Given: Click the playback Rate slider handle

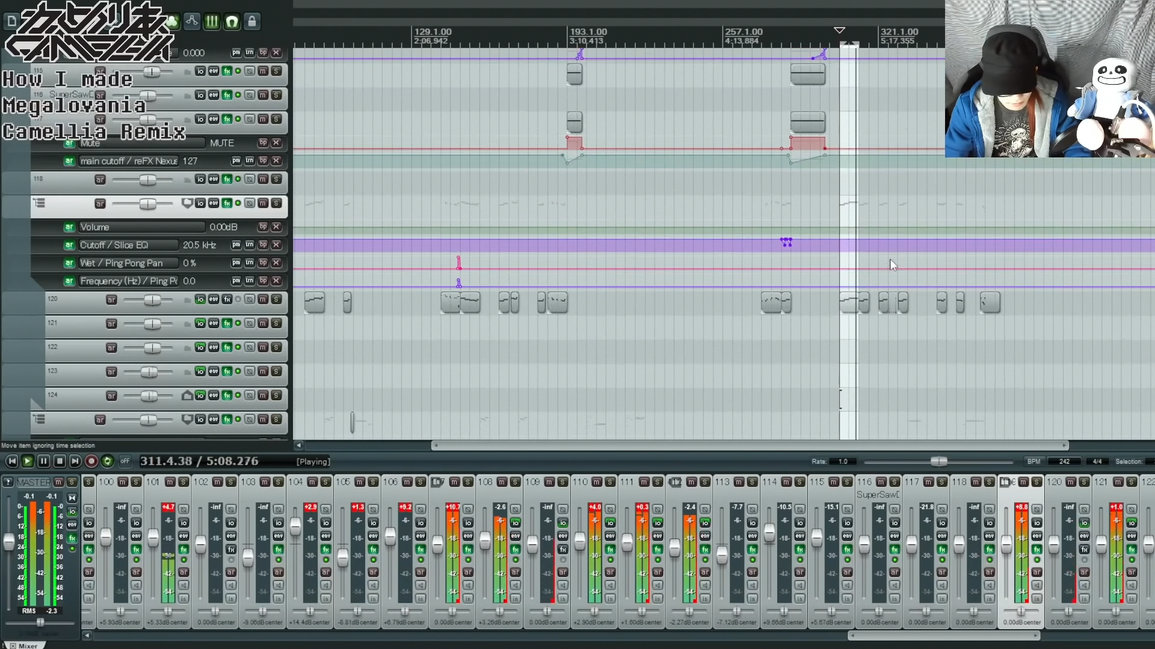Looking at the screenshot, I should tap(938, 462).
